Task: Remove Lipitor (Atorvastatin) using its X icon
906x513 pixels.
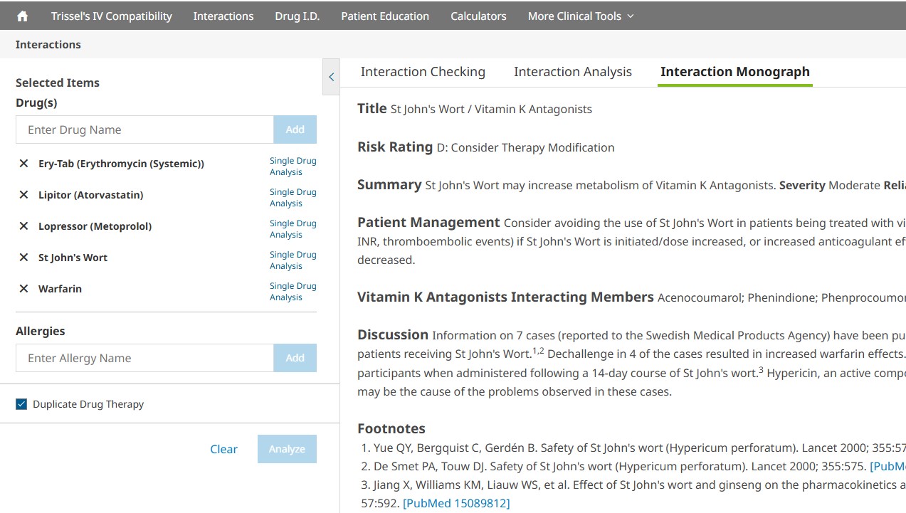Action: pos(23,195)
